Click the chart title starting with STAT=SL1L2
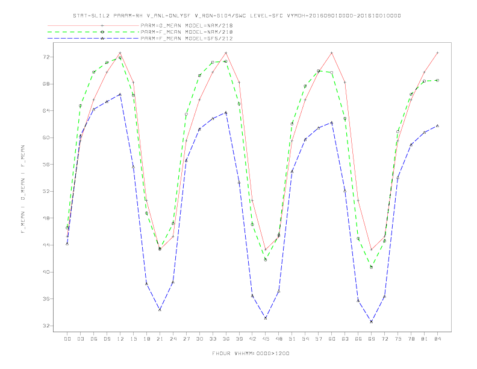 (x=237, y=16)
